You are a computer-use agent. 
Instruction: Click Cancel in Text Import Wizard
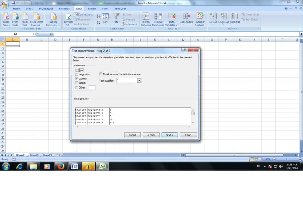tap(132, 135)
